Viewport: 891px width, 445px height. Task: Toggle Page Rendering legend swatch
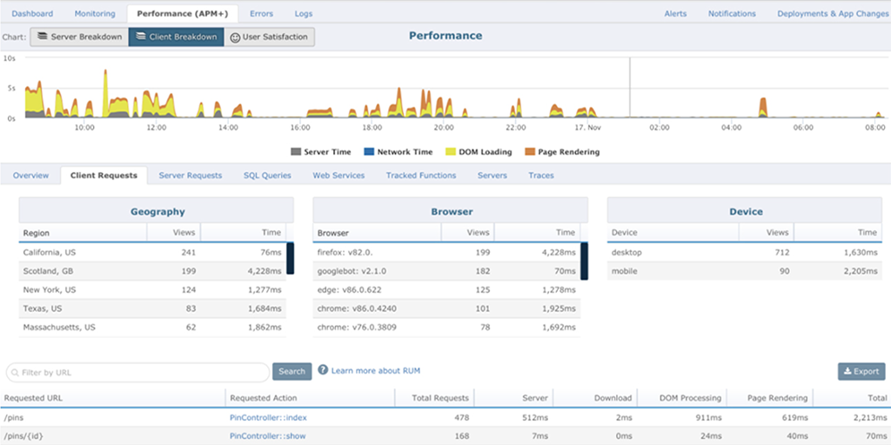click(x=530, y=152)
